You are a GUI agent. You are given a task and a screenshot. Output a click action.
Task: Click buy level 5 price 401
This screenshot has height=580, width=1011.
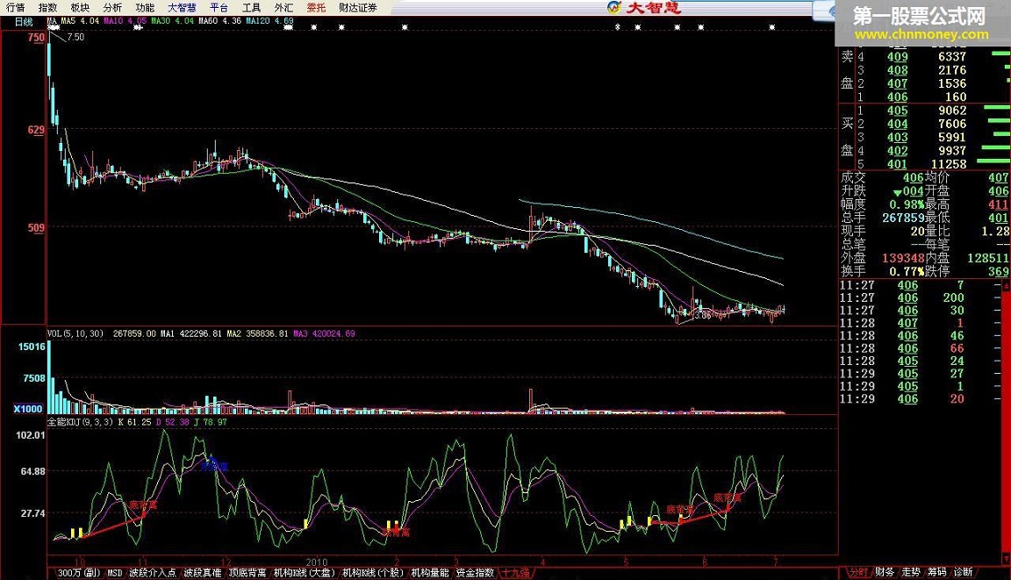[x=898, y=164]
